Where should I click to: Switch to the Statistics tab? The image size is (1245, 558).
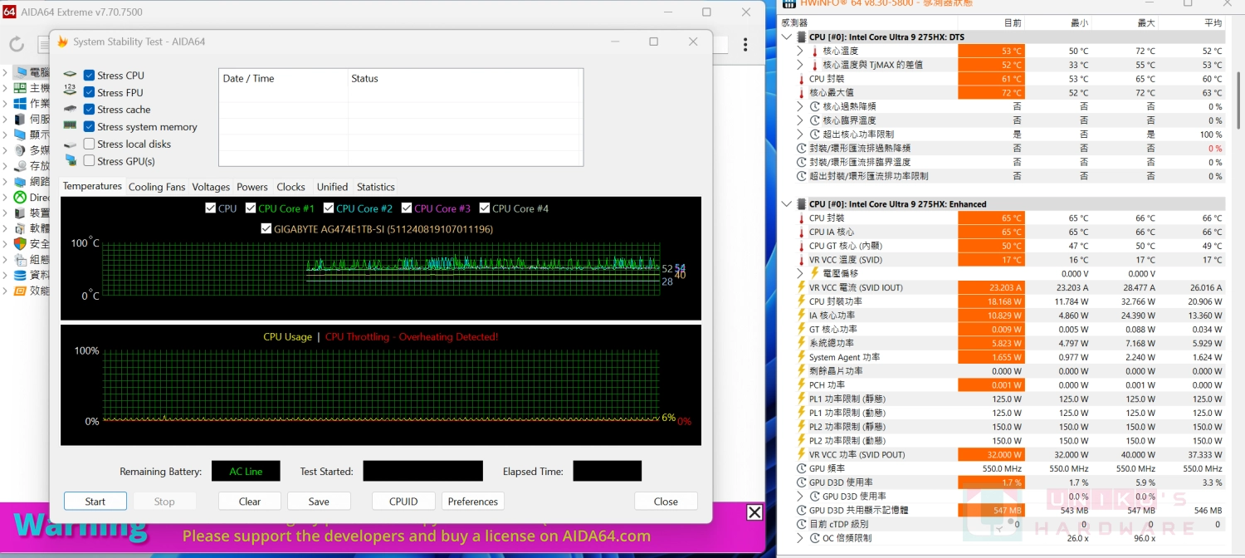pos(376,187)
